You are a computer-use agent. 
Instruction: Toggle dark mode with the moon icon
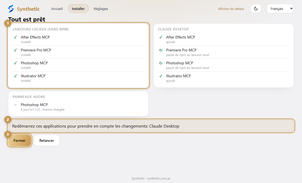coord(256,9)
